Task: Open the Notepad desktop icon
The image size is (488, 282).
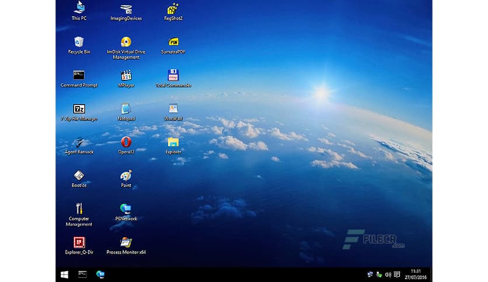Action: coord(126,112)
